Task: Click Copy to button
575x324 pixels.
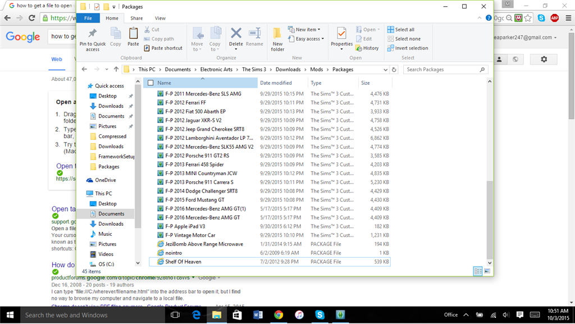Action: (215, 39)
